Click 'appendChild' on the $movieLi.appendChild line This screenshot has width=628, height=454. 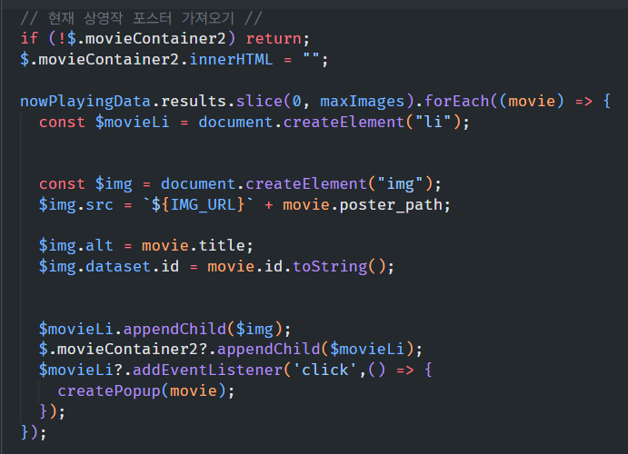tap(174, 330)
